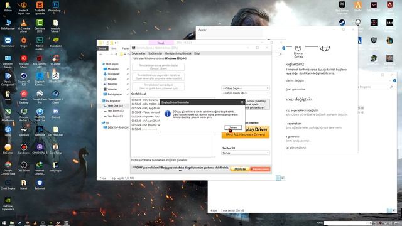Open the Adobe Audition desktop icon
The height and width of the screenshot is (226, 402).
click(40, 43)
